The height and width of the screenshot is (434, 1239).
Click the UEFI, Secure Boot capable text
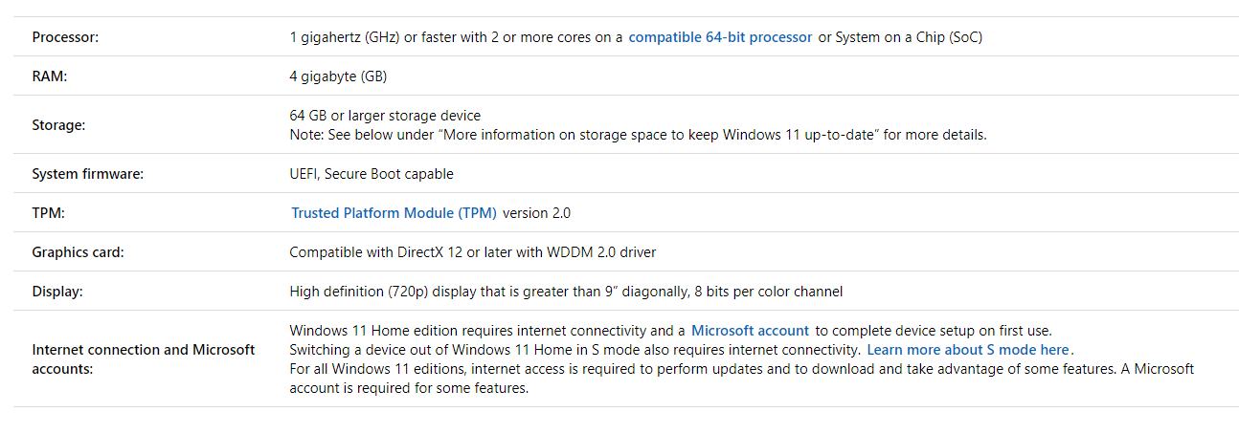pos(372,174)
